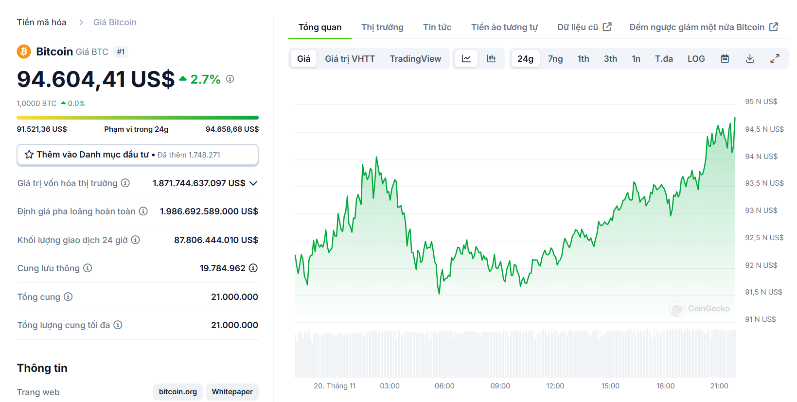Toggle LOG scale on chart
Viewport: 797px width, 402px height.
pos(696,59)
